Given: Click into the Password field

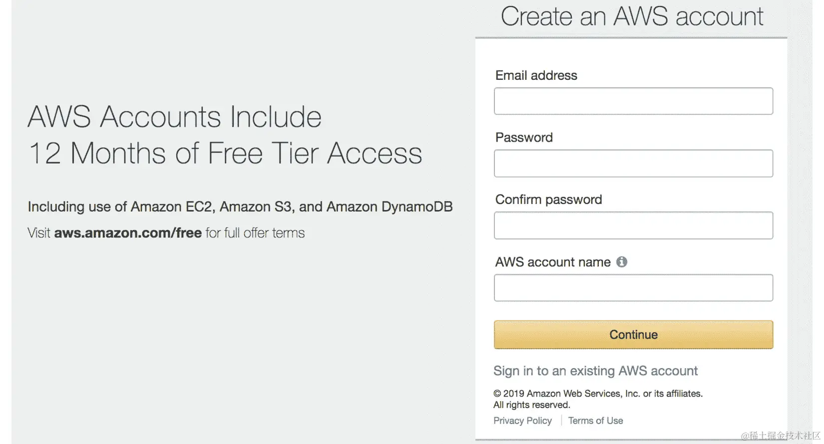Looking at the screenshot, I should 633,164.
